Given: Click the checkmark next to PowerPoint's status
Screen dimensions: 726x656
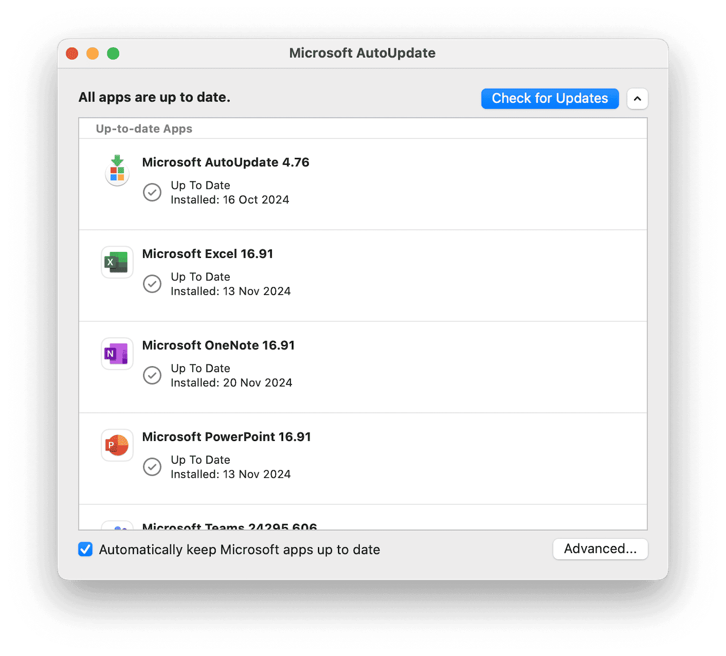Looking at the screenshot, I should pos(152,466).
